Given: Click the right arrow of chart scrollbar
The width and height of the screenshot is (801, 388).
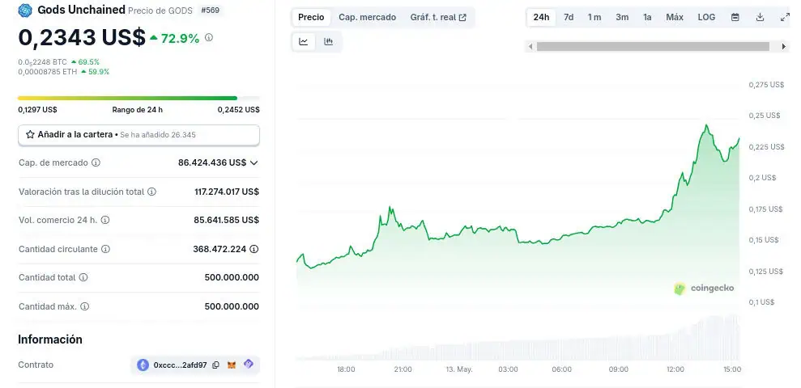Looking at the screenshot, I should point(784,46).
